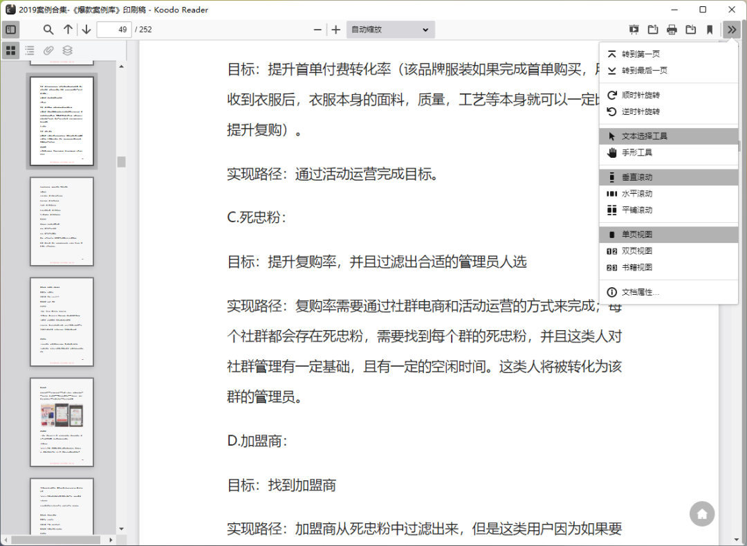747x546 pixels.
Task: Switch to 手形工具 (hand tool)
Action: pyautogui.click(x=636, y=152)
